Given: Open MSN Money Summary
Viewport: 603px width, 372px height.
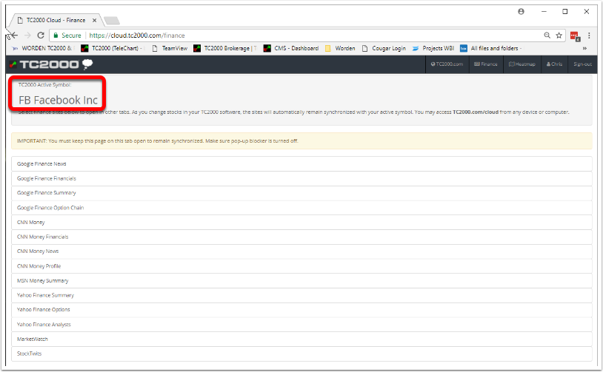Looking at the screenshot, I should click(301, 280).
